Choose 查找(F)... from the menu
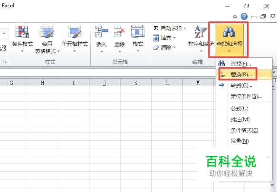 (244, 64)
